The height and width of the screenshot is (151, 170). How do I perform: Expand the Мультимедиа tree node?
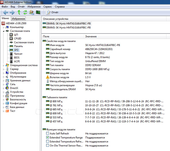pos(3,77)
